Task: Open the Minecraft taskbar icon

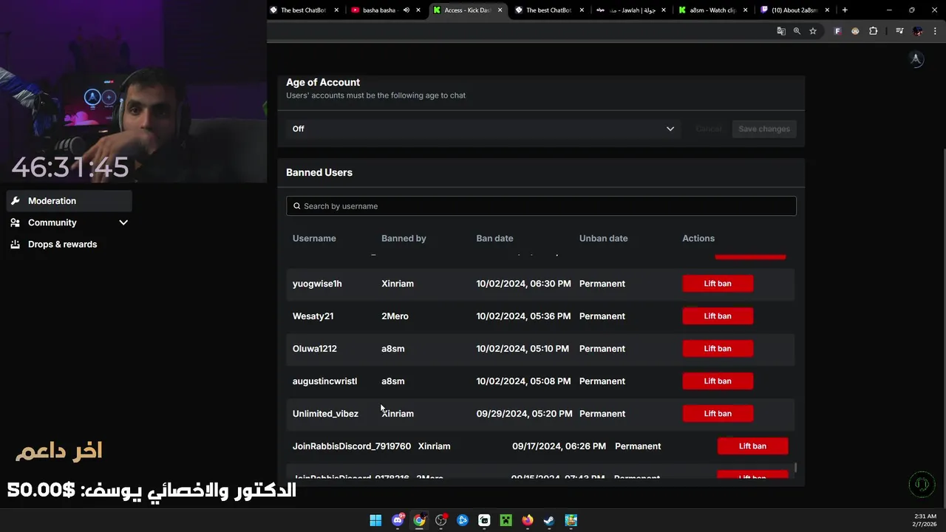Action: click(x=506, y=520)
